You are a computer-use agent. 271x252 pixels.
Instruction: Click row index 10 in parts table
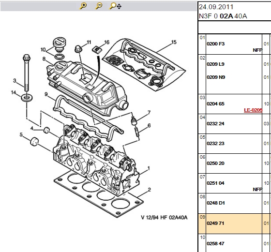[x=202, y=237]
